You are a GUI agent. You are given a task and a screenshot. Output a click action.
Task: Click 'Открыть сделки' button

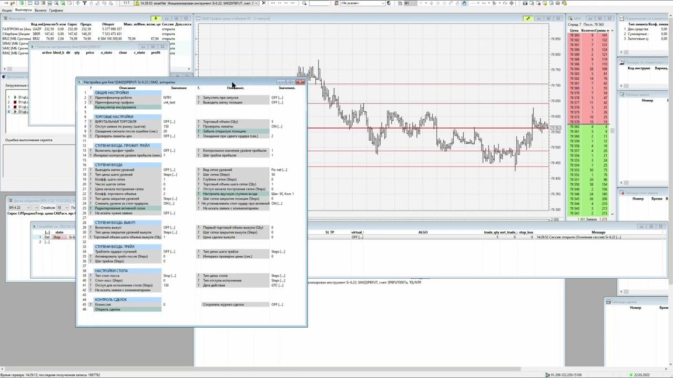[x=127, y=309]
